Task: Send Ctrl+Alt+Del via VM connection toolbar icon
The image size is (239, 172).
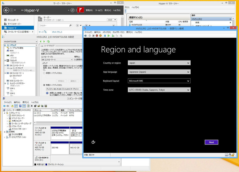Action: coord(85,36)
